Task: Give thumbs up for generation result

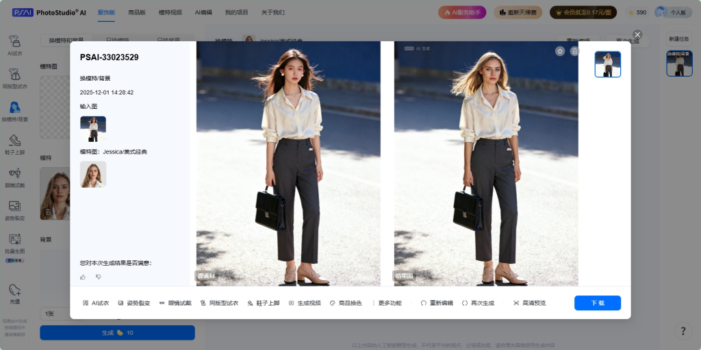Action: [83, 277]
